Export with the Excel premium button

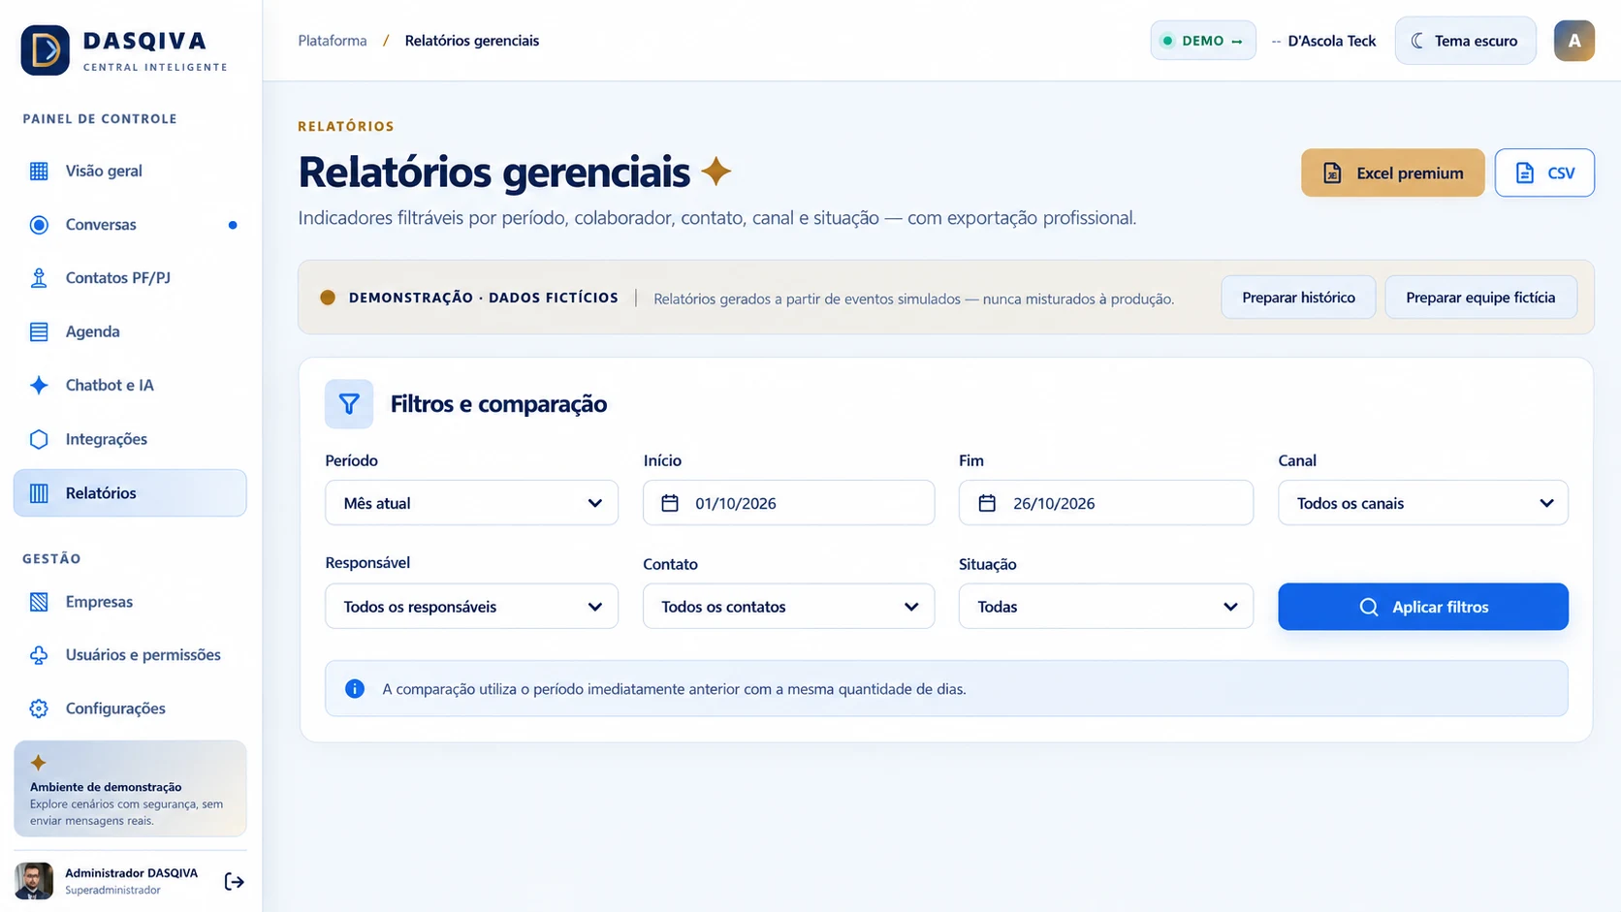point(1393,173)
